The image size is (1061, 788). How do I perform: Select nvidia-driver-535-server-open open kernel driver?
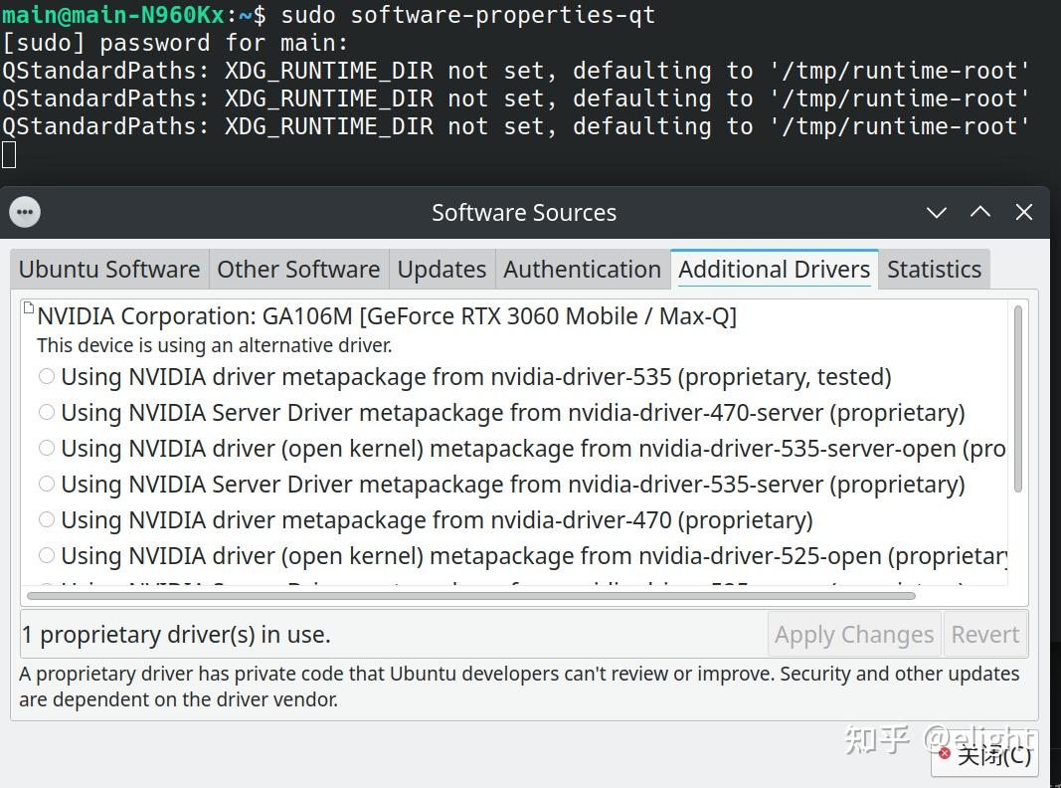point(47,448)
